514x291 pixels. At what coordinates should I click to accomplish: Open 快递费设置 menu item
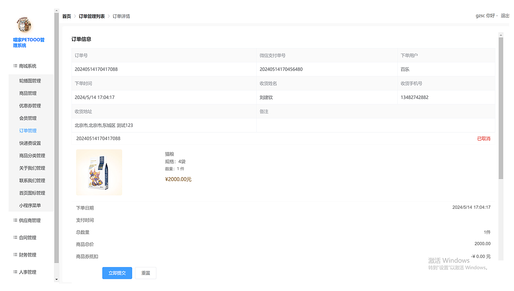click(x=30, y=143)
